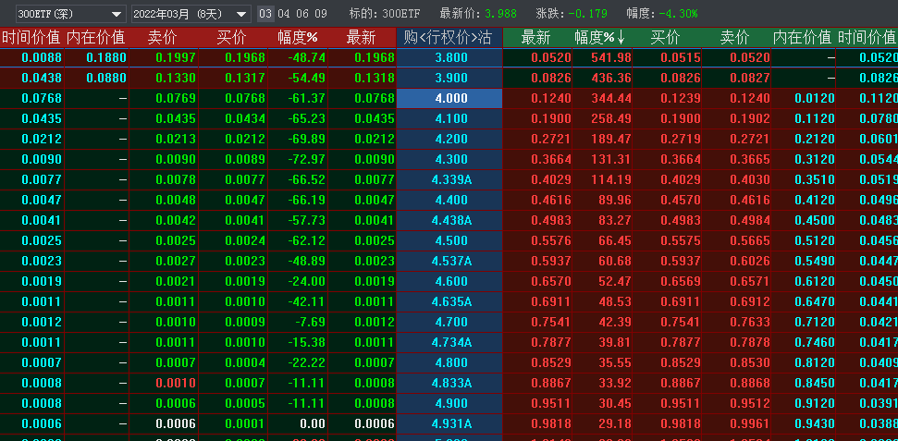Switch to the 06 expiry month tab
The height and width of the screenshot is (441, 898).
pyautogui.click(x=302, y=14)
